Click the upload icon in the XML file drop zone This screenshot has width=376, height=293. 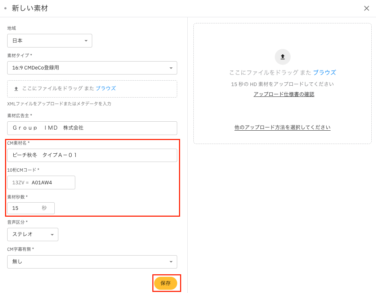click(x=16, y=89)
